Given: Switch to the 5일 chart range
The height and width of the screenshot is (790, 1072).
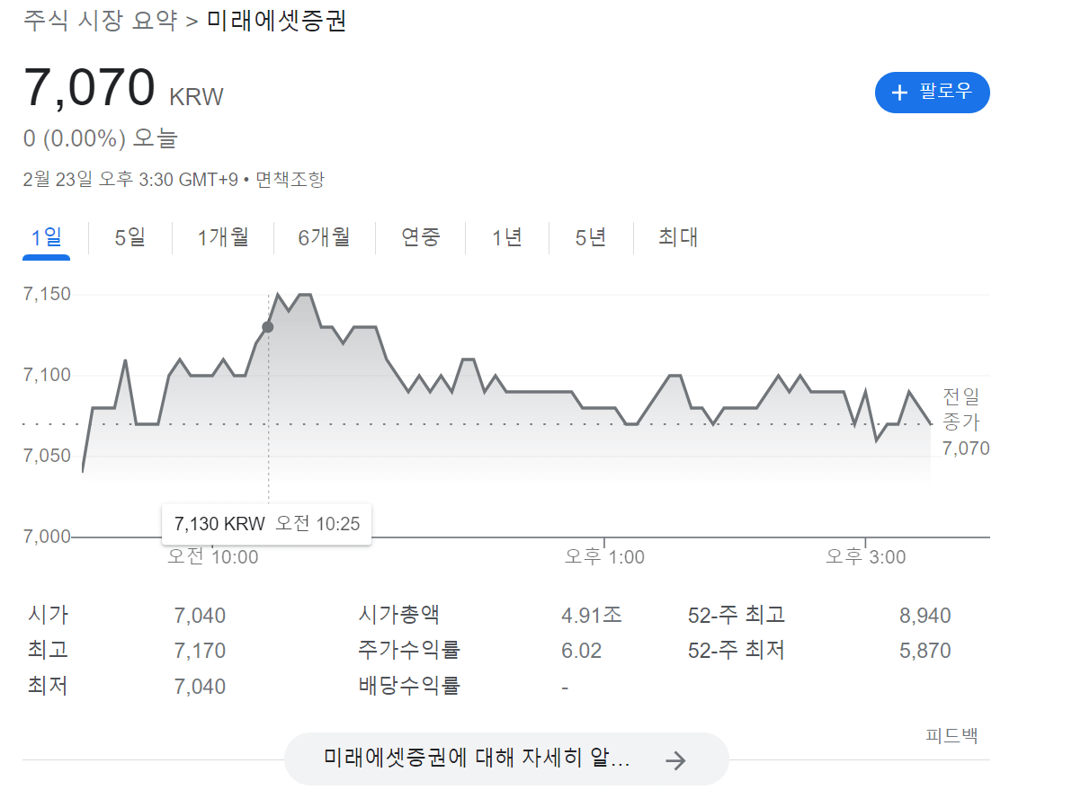Looking at the screenshot, I should tap(130, 238).
